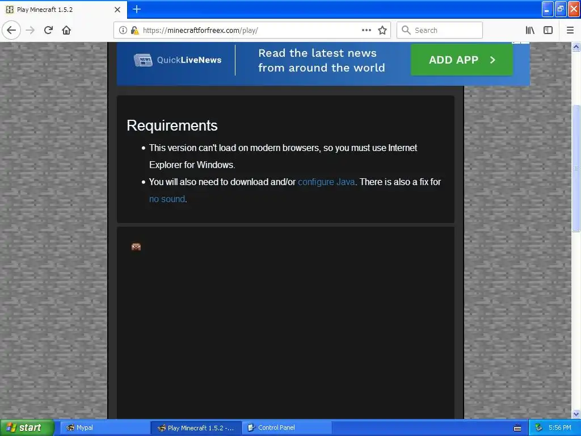
Task: Switch to Control Panel taskbar window
Action: [x=287, y=427]
